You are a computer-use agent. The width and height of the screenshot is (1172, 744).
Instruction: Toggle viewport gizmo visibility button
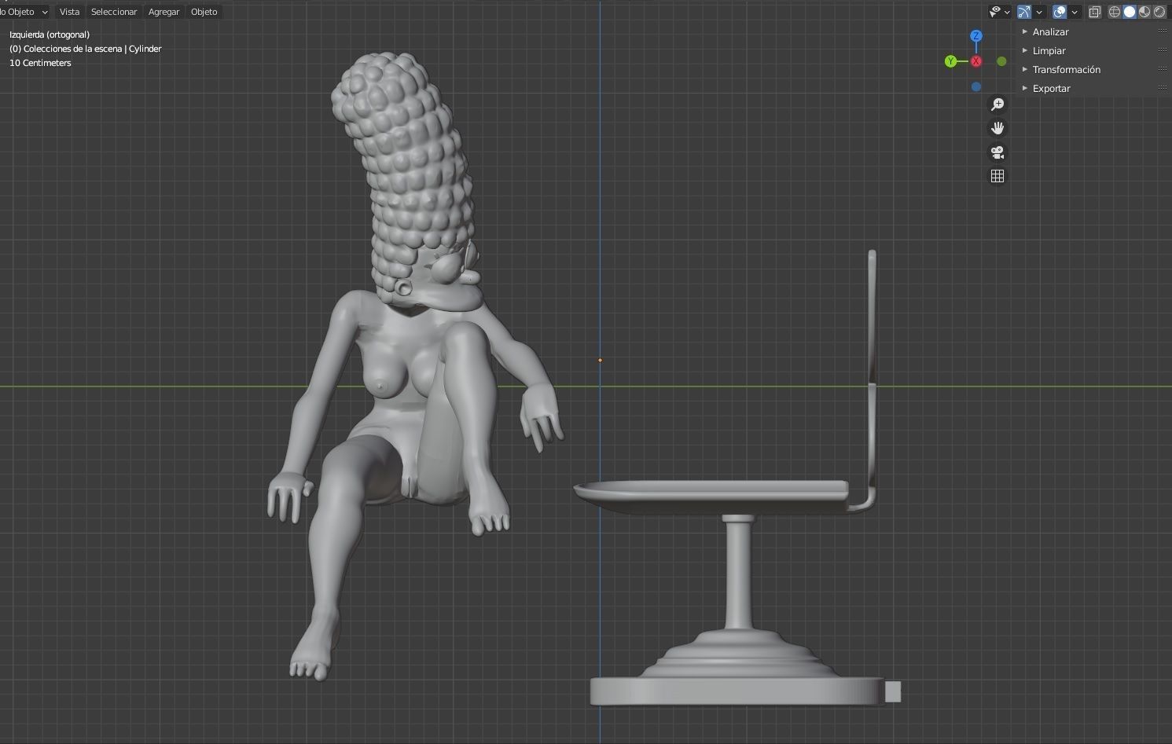[x=1023, y=12]
